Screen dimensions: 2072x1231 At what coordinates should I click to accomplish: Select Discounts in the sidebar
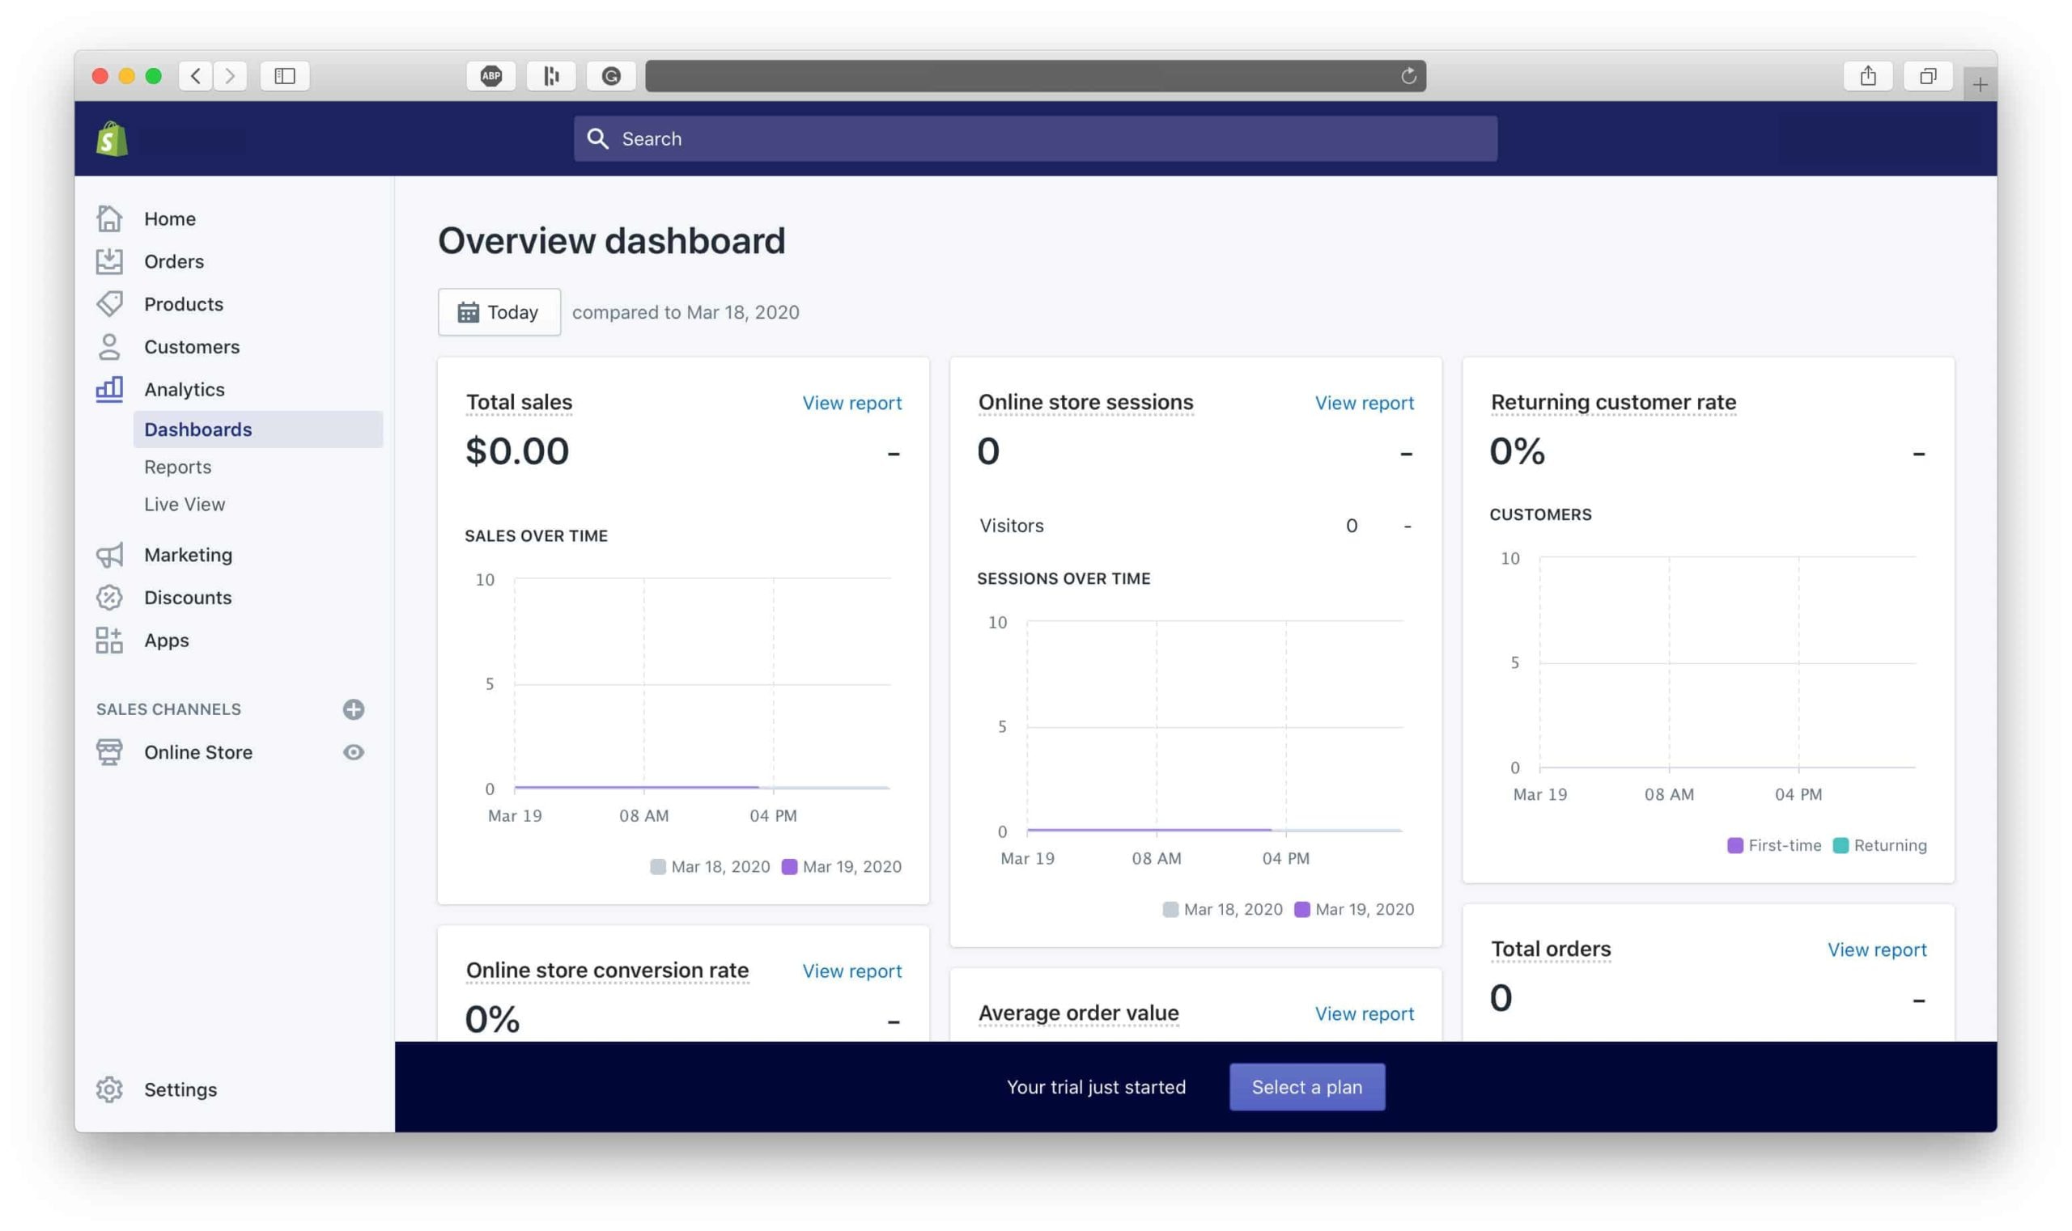pos(188,597)
